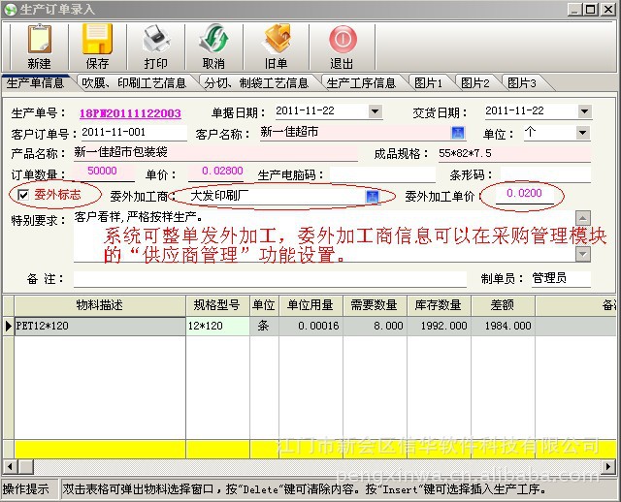Click the 制单员 field showing 管理员

pos(561,278)
